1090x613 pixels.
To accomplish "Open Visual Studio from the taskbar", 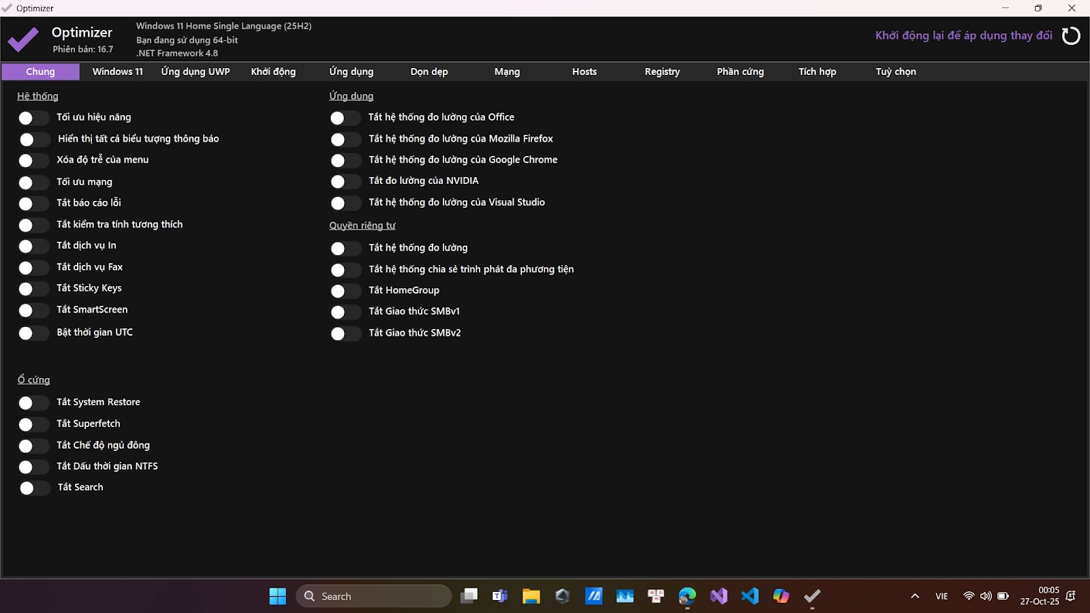I will [719, 596].
